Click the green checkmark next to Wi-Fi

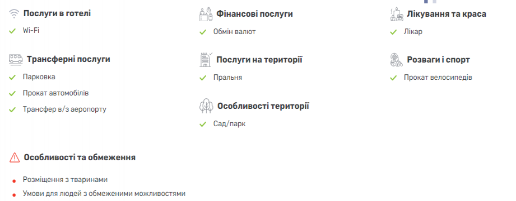pos(12,31)
